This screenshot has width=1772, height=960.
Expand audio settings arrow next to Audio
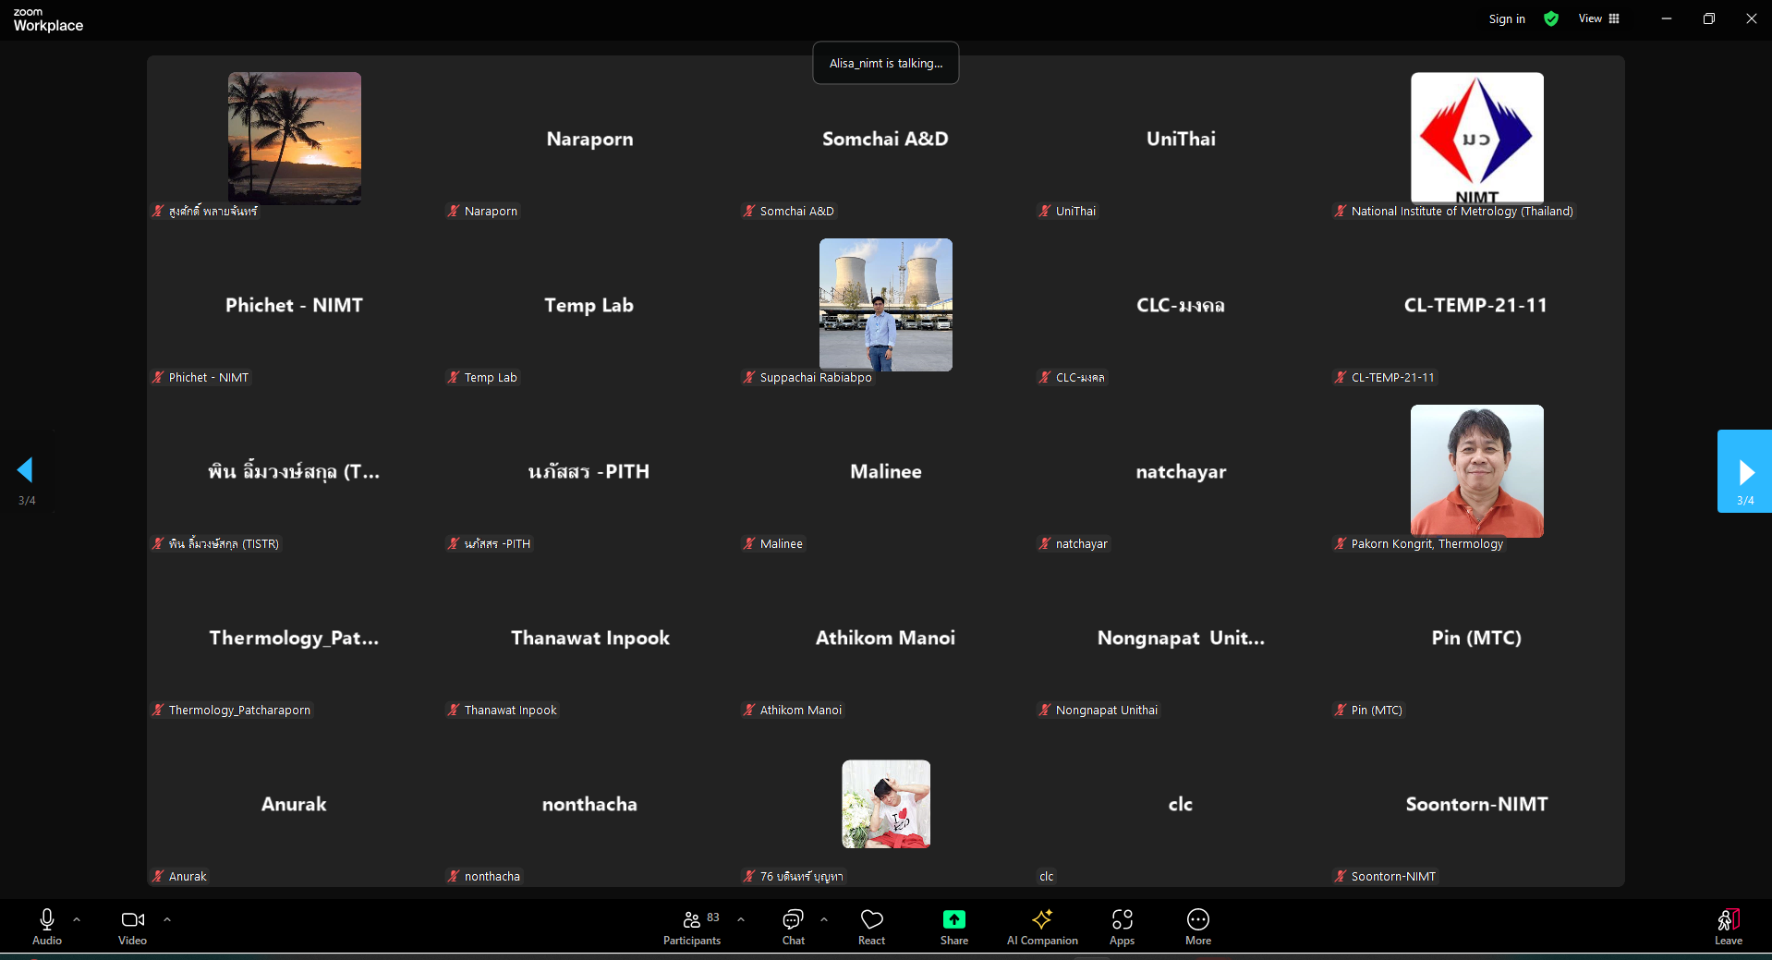point(77,919)
